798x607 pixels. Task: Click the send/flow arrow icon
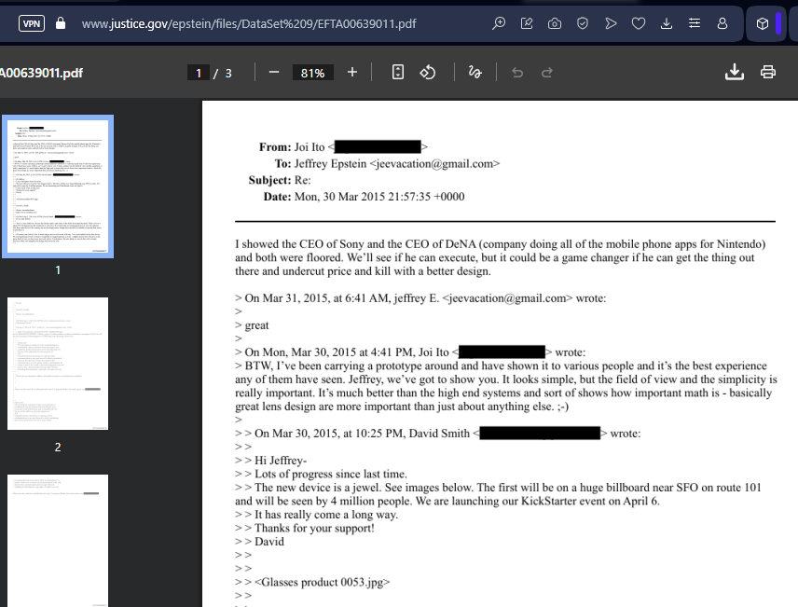coord(611,23)
